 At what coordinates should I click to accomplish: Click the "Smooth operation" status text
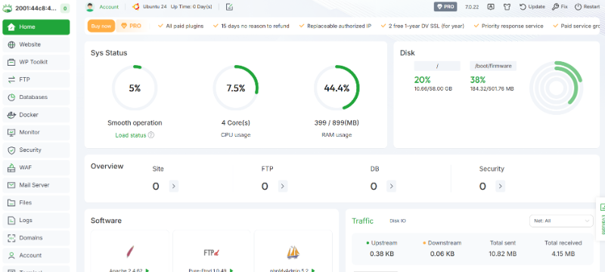click(135, 123)
